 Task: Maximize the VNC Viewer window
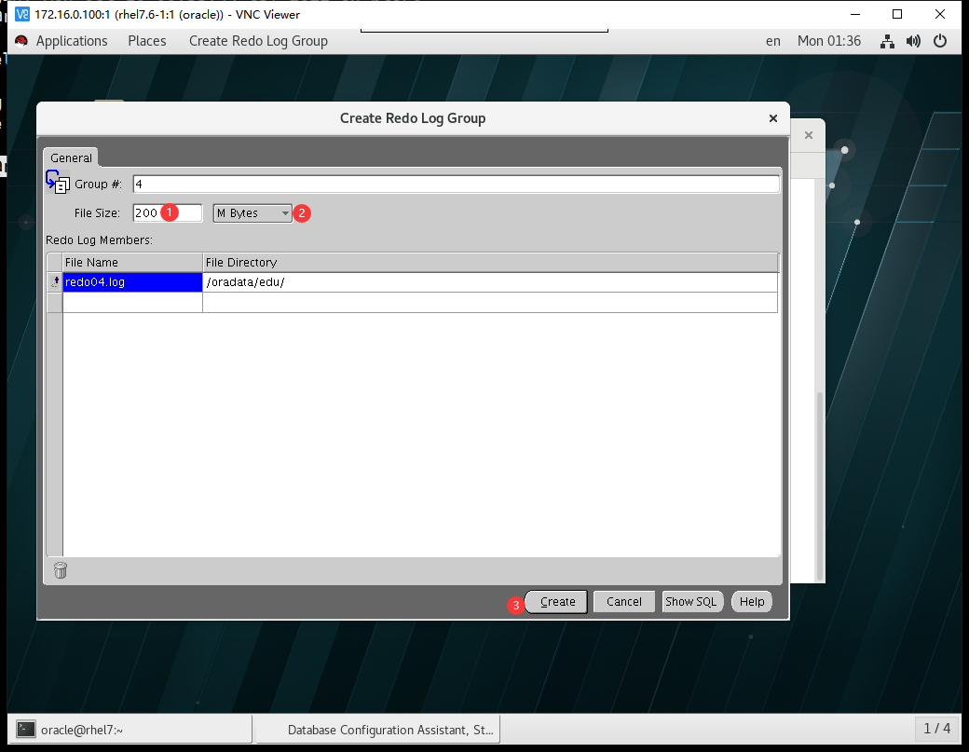pos(897,14)
